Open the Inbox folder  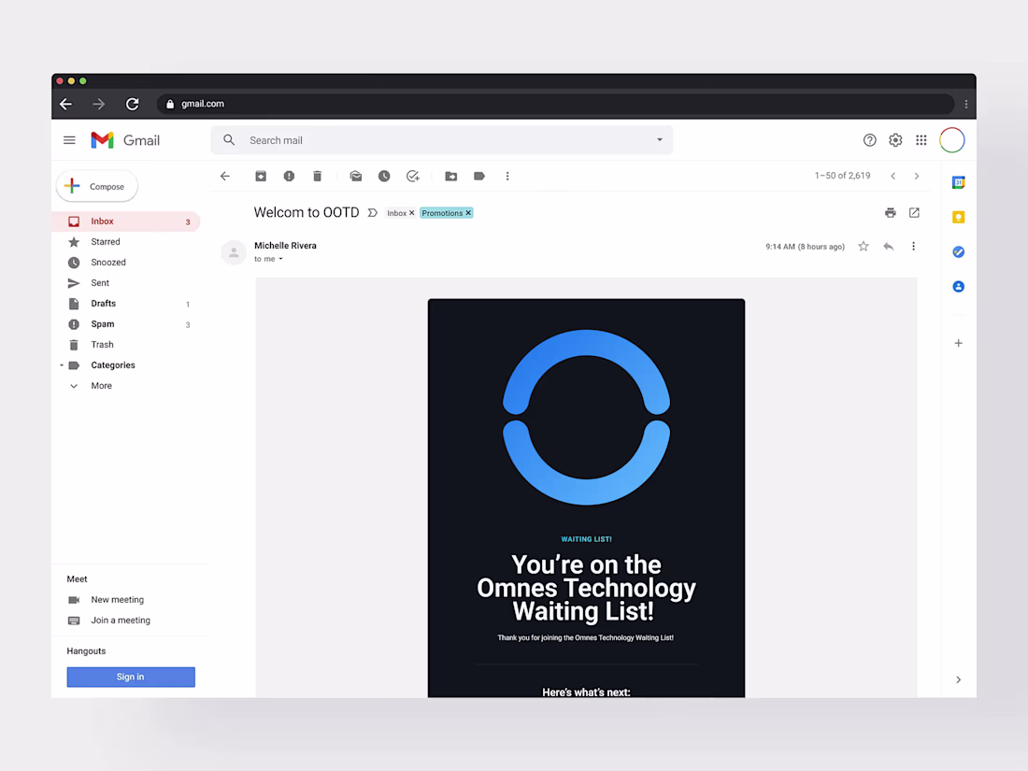[x=126, y=221]
